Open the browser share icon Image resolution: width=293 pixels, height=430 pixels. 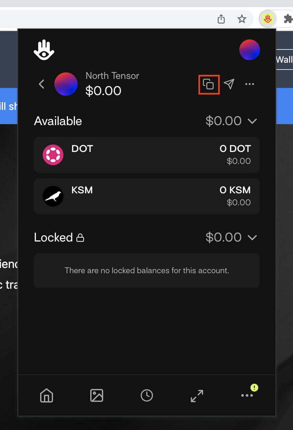[x=221, y=19]
